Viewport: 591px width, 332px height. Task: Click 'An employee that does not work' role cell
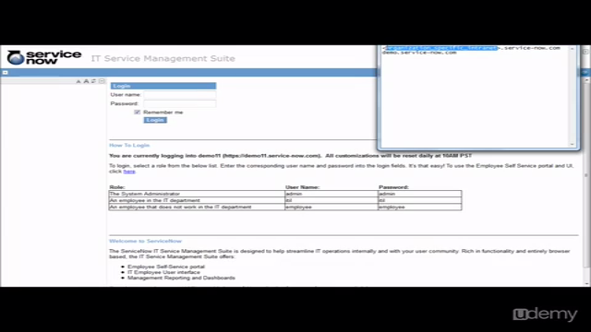(x=197, y=207)
